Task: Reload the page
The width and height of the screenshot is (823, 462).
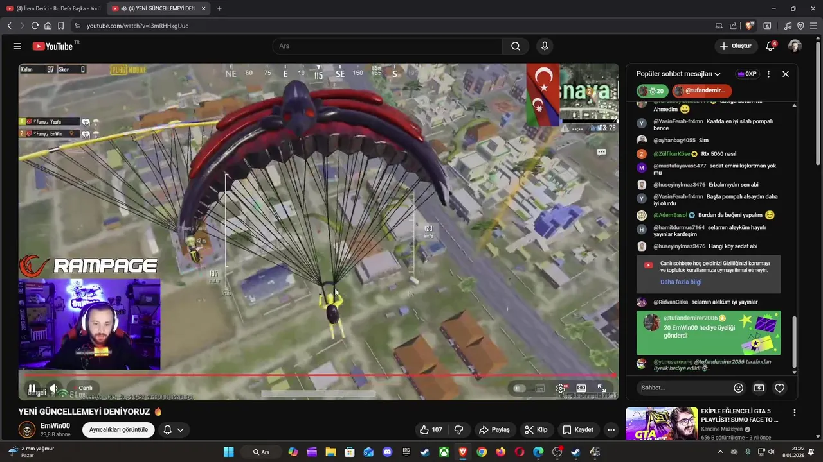Action: coord(35,26)
